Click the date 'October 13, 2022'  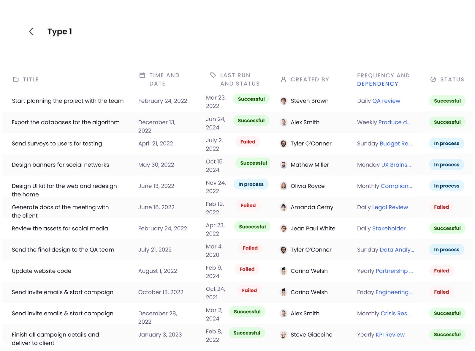tap(161, 292)
